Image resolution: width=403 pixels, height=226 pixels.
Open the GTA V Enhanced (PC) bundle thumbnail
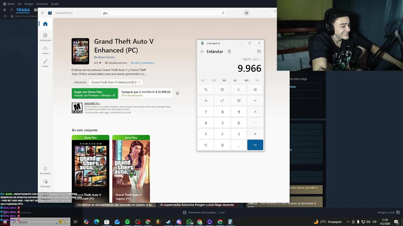point(90,169)
